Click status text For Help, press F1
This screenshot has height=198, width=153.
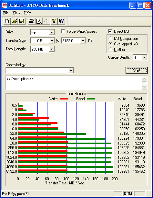click(x=15, y=194)
